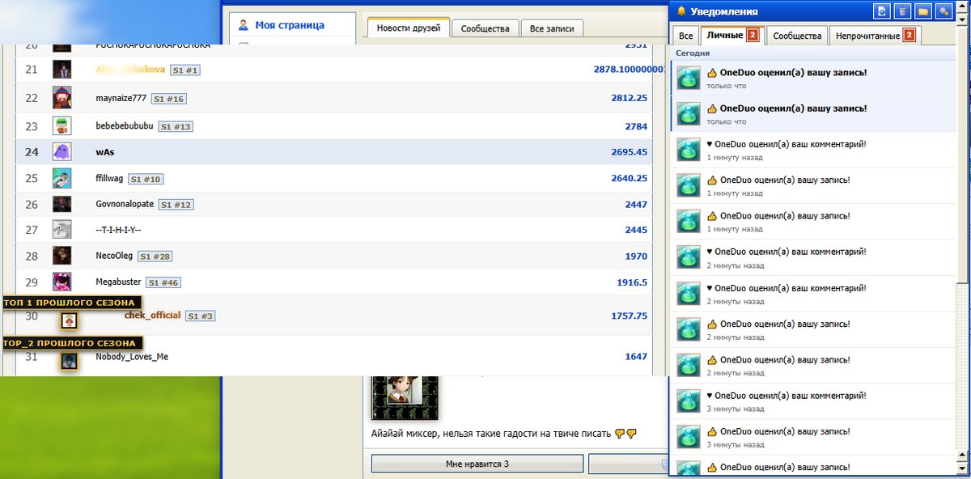Click the S1 #16 badge next to maynaize777
This screenshot has height=479, width=971.
pyautogui.click(x=170, y=99)
